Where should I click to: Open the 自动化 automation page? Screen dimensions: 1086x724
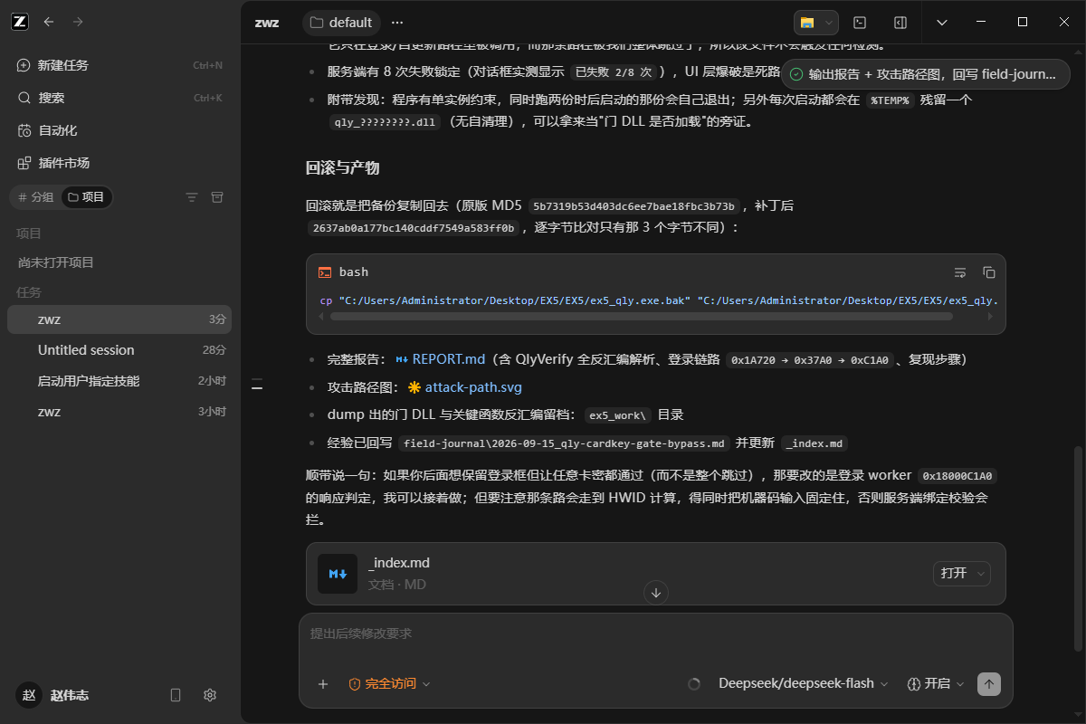tap(119, 130)
